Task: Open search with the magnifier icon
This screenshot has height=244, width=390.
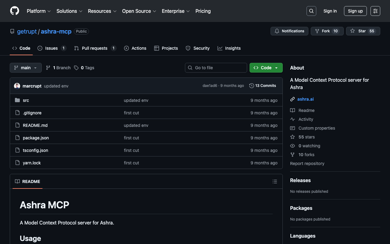Action: click(x=311, y=11)
